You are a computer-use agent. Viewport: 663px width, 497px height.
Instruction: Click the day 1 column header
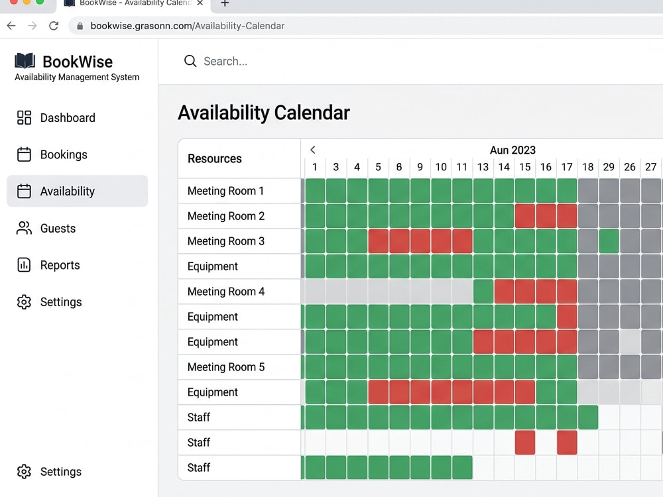(315, 167)
